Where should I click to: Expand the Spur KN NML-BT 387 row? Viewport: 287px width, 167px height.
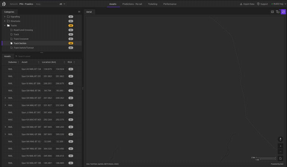5,127
